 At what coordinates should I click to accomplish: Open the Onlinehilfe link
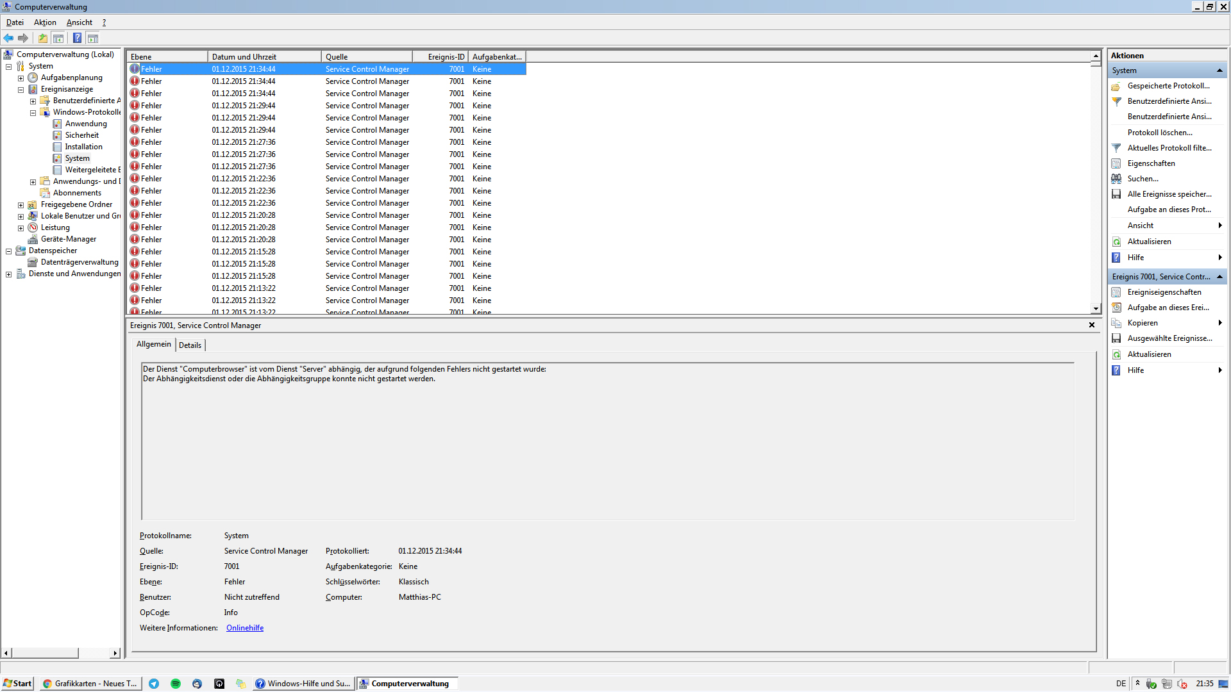tap(245, 628)
